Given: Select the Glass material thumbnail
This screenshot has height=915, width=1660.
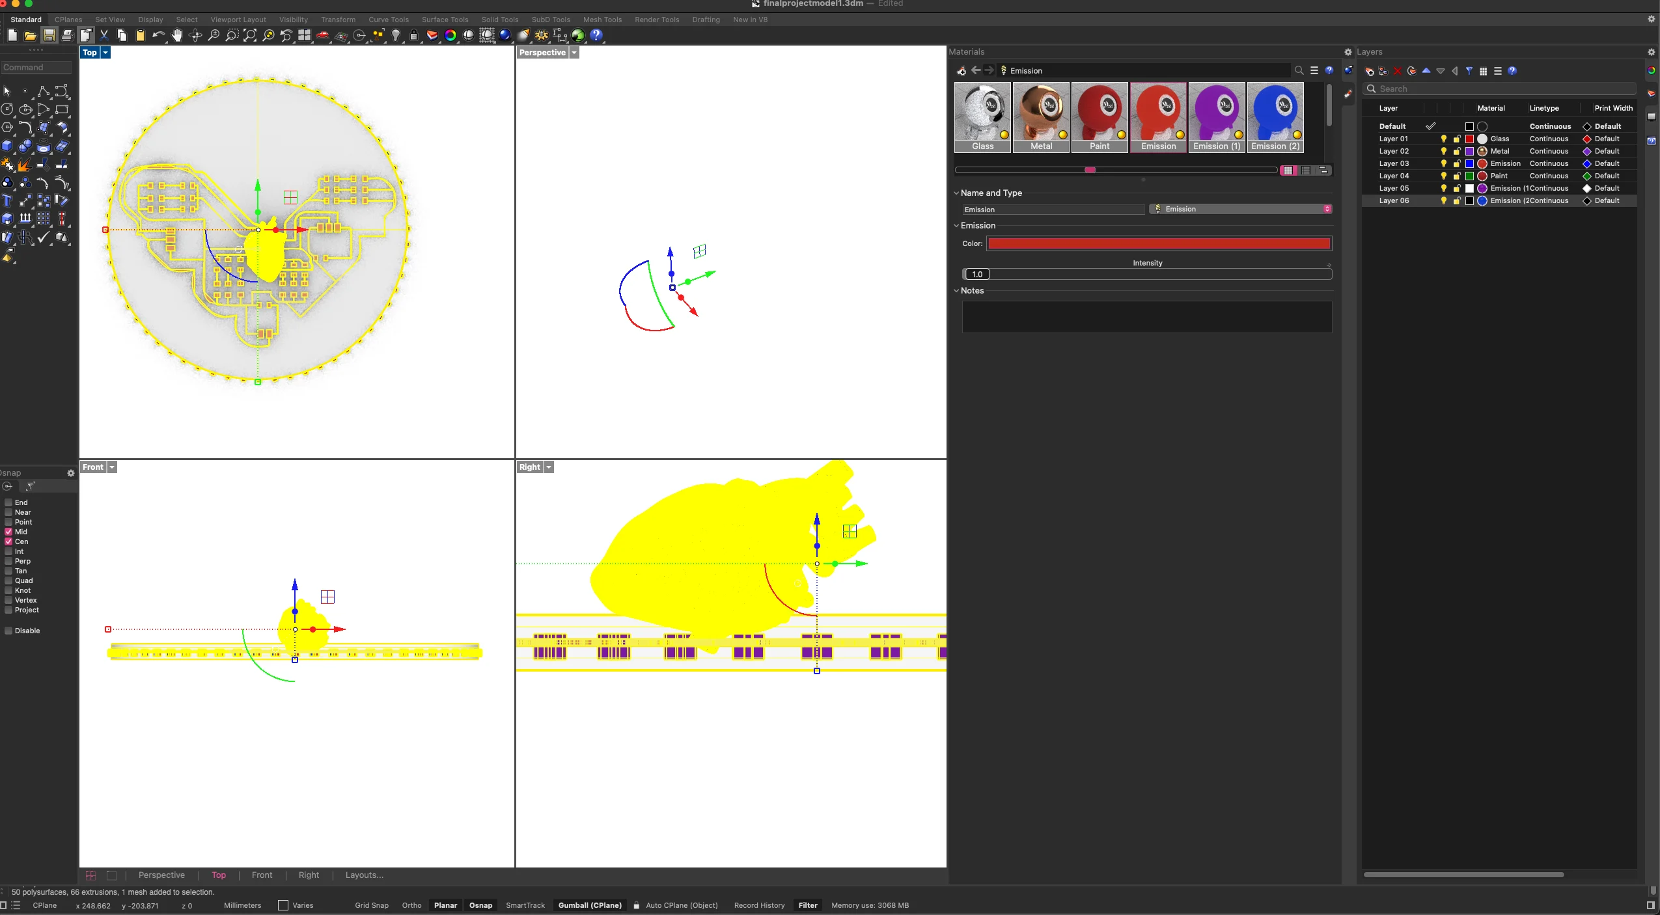Looking at the screenshot, I should (982, 118).
